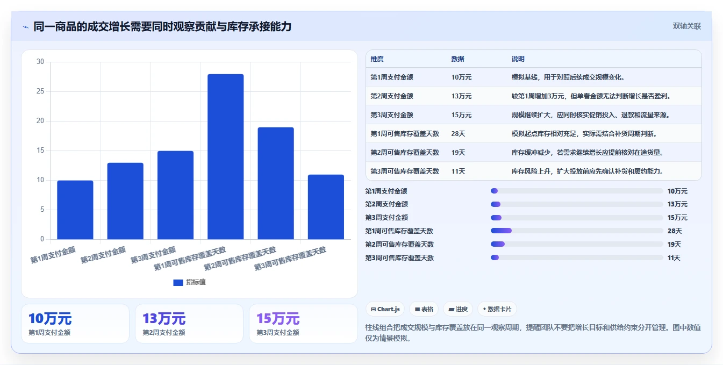The image size is (723, 365).
Task: Click progress bar for 第2周可售库存覆盖天数
Action: [x=577, y=244]
